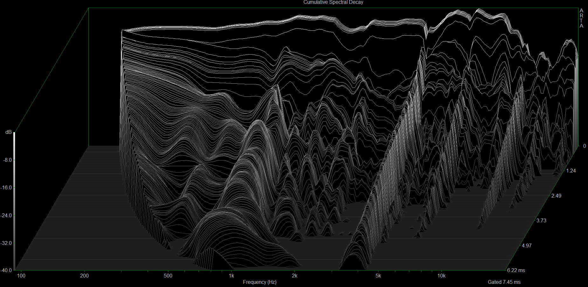Click the -40.0 dB scale value
Viewport: 588px width, 287px height.
pos(7,270)
